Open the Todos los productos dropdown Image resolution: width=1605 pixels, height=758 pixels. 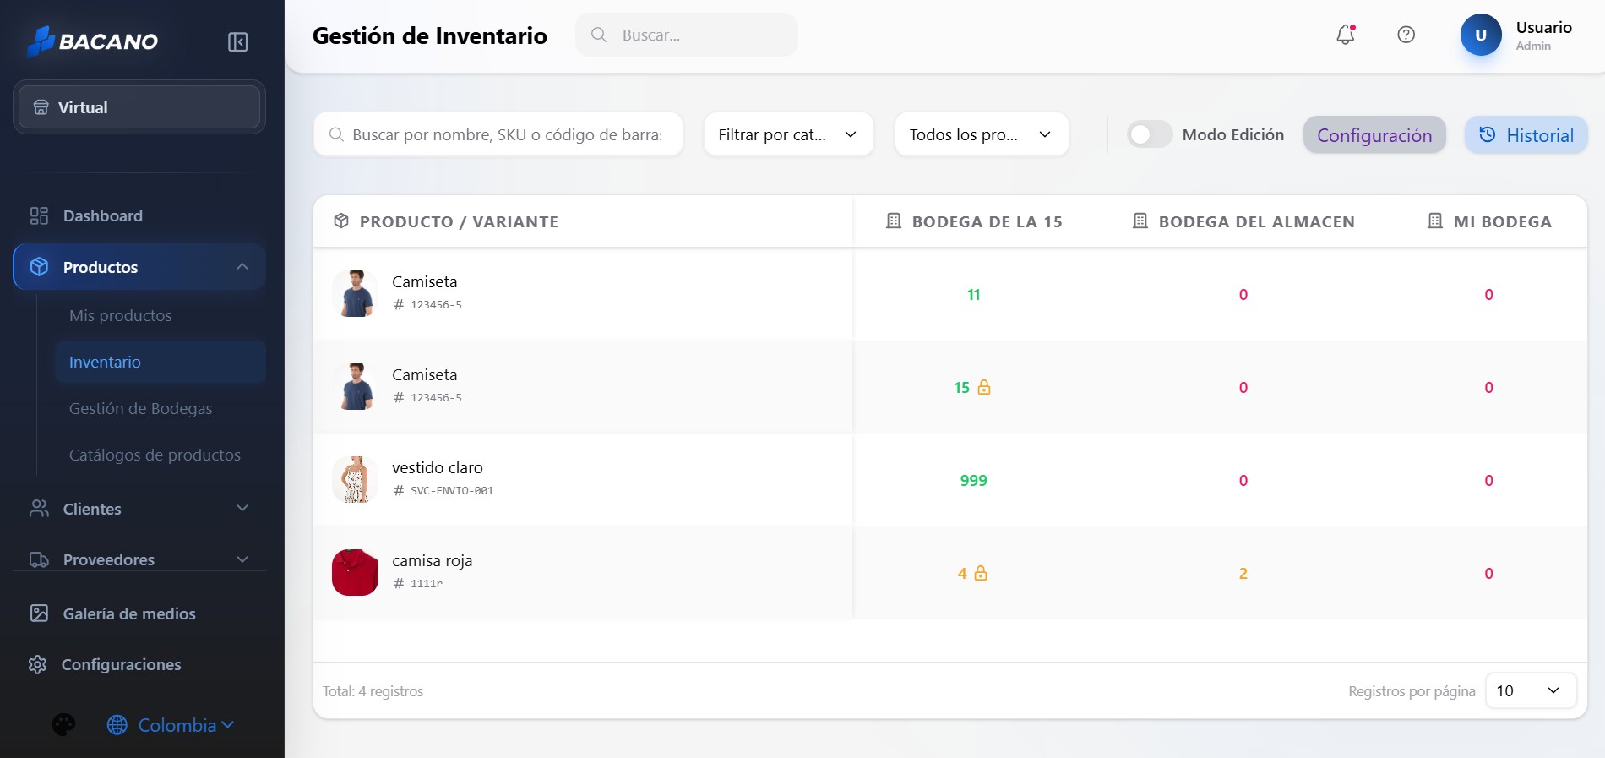(982, 134)
